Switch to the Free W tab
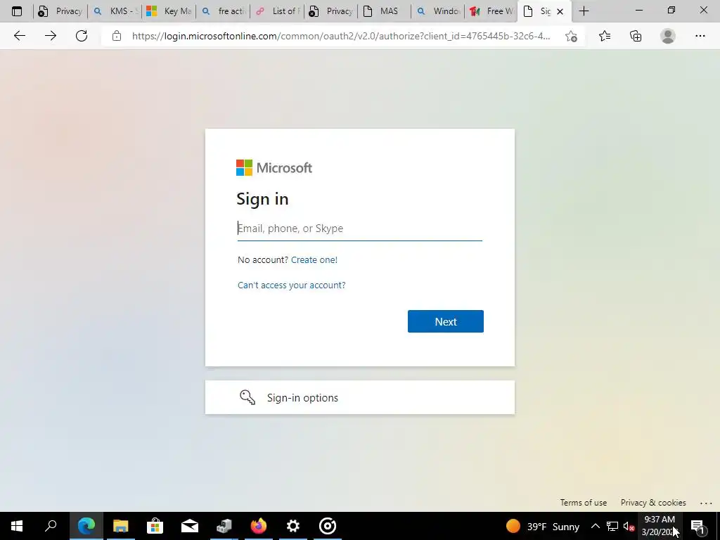Image resolution: width=720 pixels, height=540 pixels. coord(491,11)
